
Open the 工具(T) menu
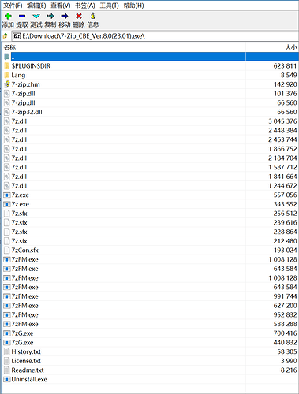click(109, 6)
